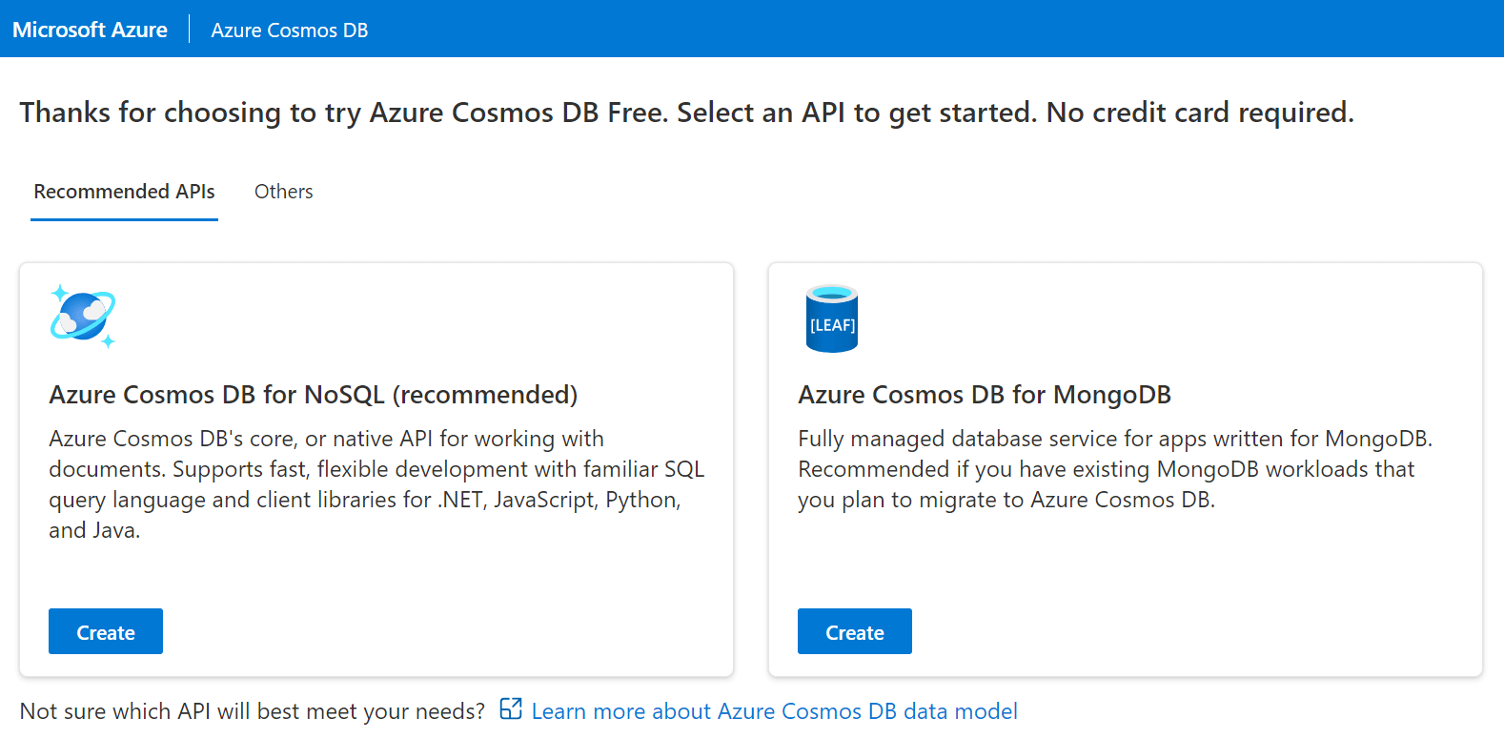Select the Recommended APIs tab
This screenshot has height=739, width=1504.
(124, 192)
